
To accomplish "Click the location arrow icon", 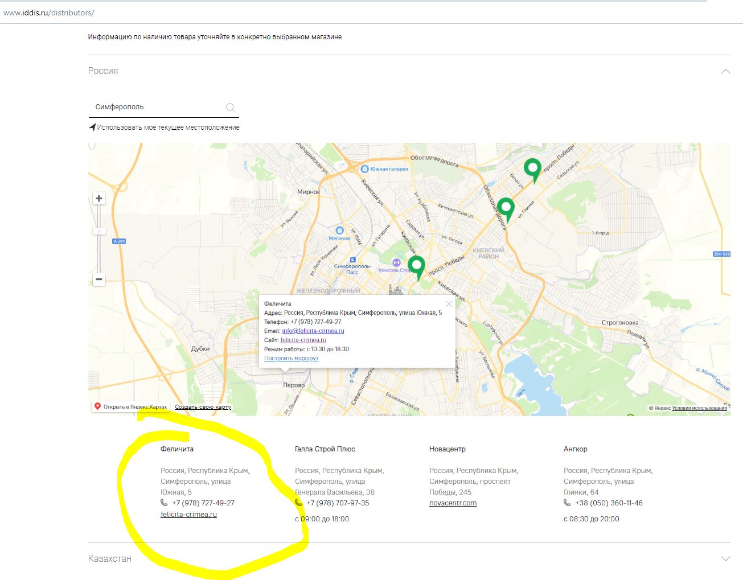I will point(92,127).
